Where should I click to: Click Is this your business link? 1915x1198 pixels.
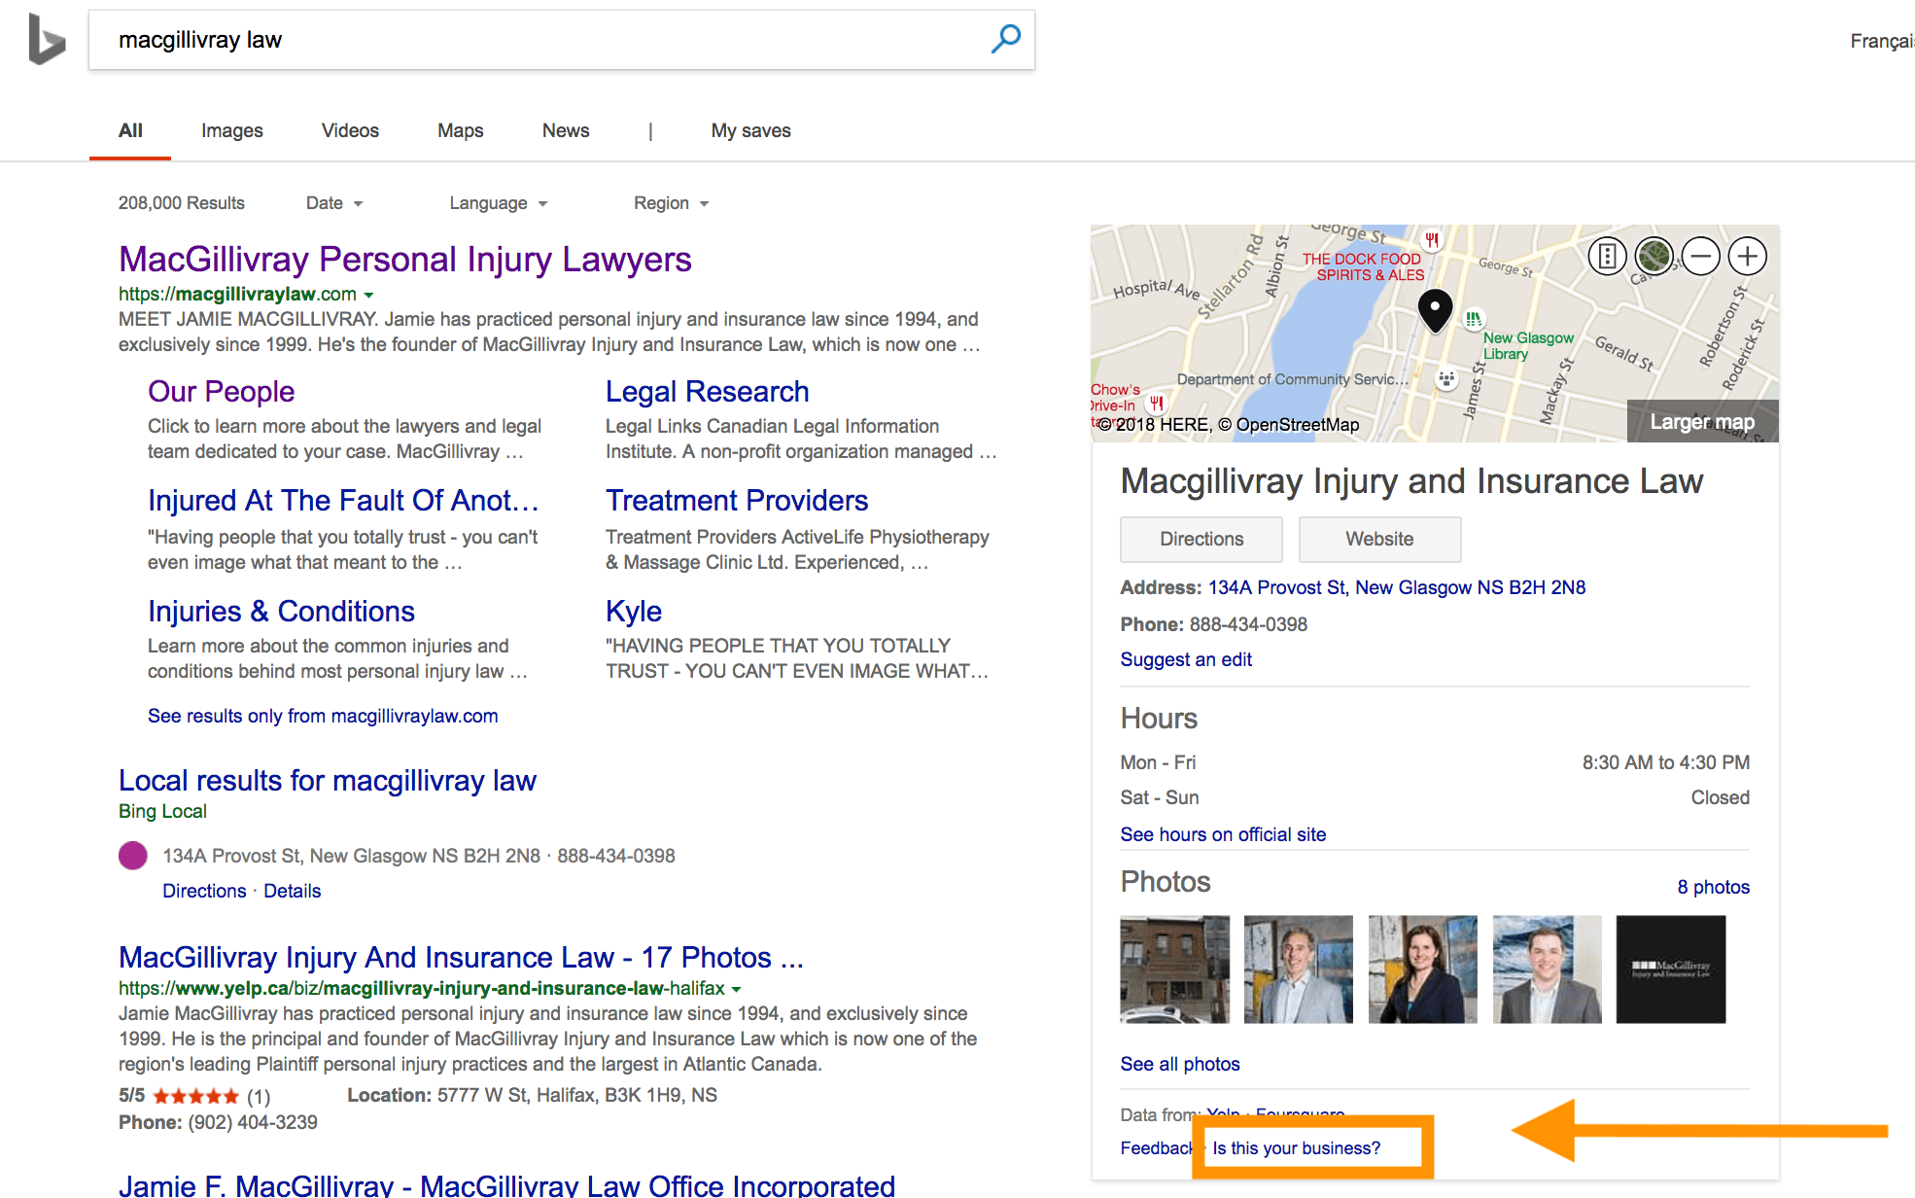pyautogui.click(x=1296, y=1148)
